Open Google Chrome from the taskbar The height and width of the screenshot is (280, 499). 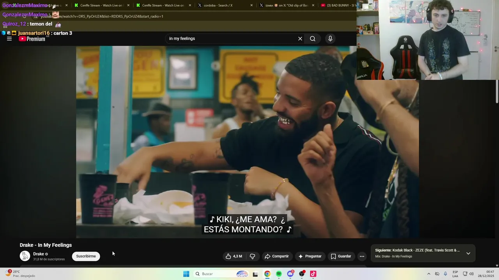pyautogui.click(x=267, y=274)
